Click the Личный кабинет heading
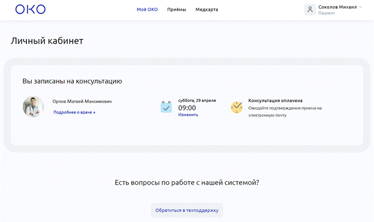 (x=47, y=41)
